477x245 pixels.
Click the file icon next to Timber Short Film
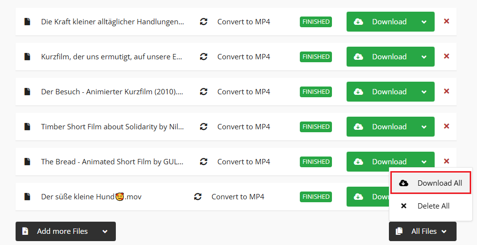coord(28,127)
